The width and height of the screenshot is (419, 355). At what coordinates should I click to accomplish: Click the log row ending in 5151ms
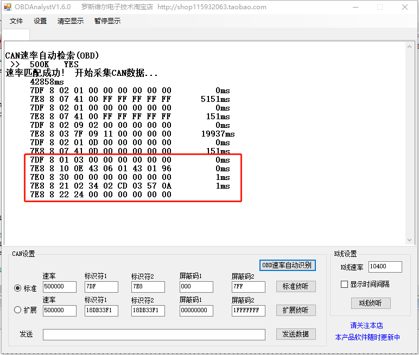pyautogui.click(x=130, y=99)
